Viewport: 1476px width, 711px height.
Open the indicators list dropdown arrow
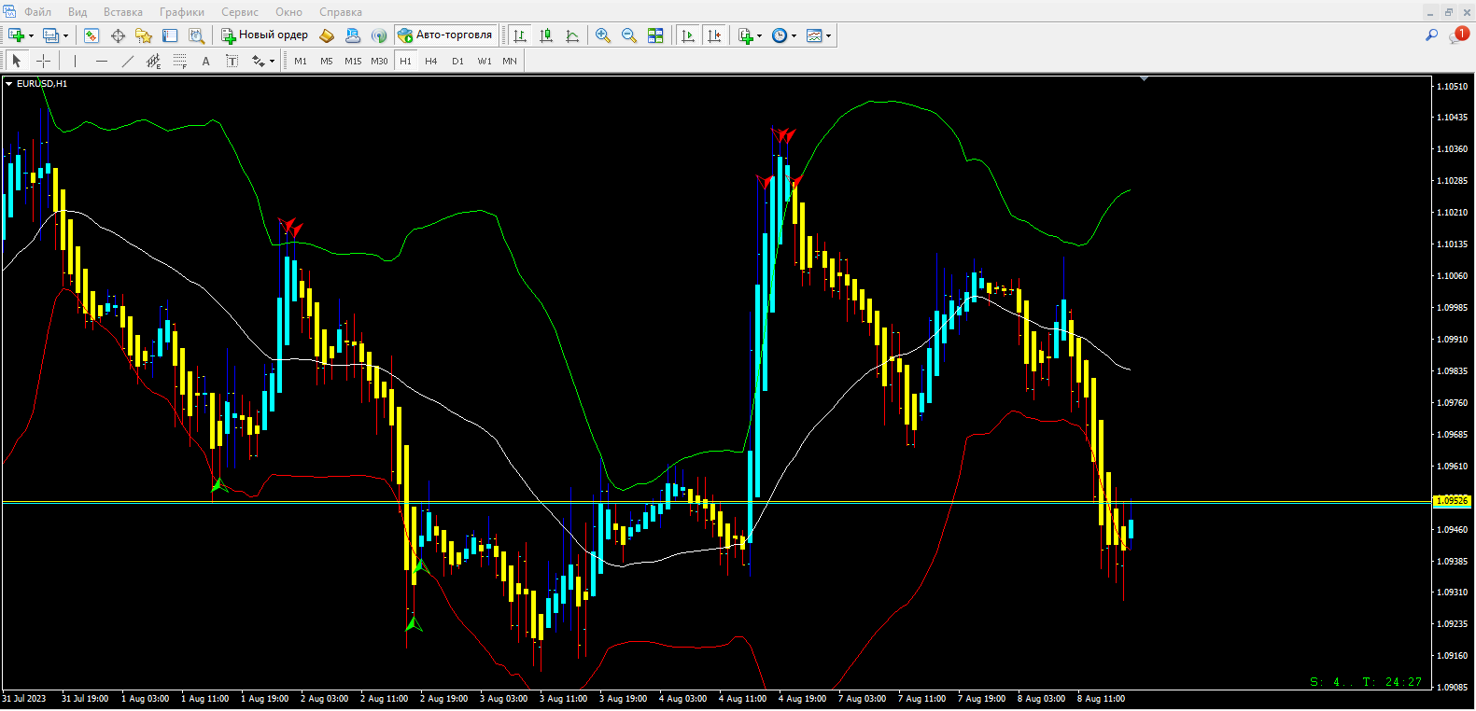[x=759, y=35]
